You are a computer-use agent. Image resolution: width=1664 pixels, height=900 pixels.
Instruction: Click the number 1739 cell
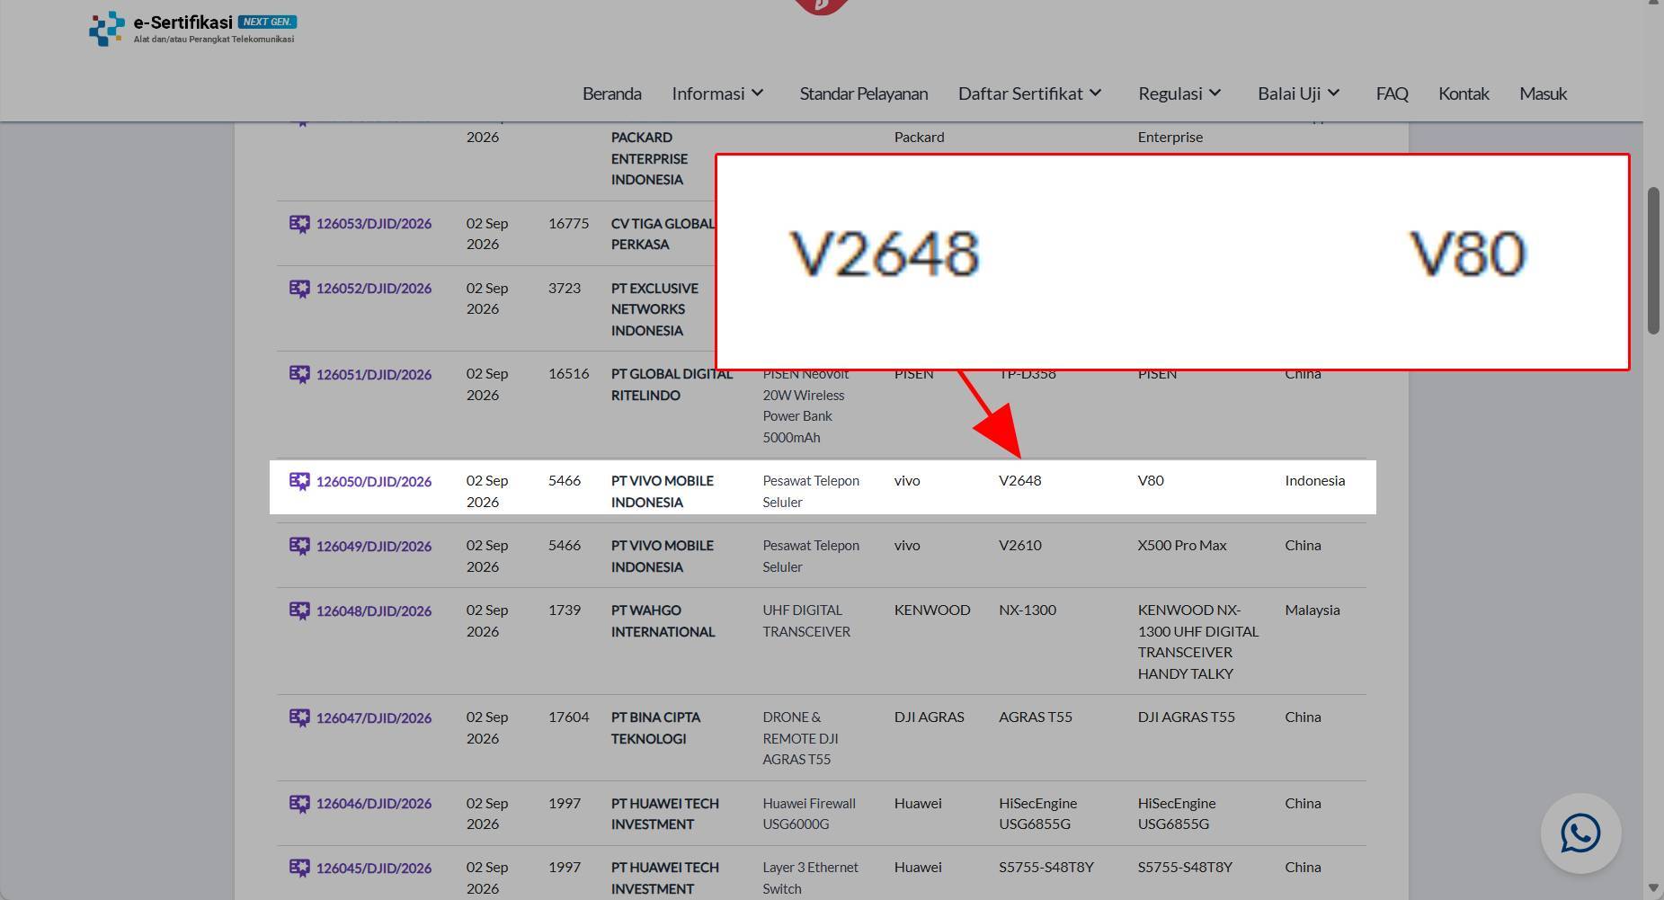tap(565, 610)
